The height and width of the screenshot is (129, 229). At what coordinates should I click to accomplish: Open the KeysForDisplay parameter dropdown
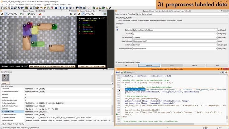tap(216, 41)
